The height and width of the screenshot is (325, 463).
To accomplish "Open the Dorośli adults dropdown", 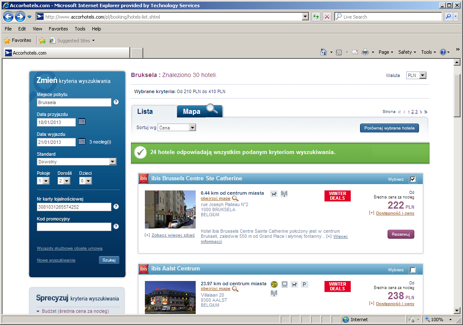I will [x=64, y=181].
